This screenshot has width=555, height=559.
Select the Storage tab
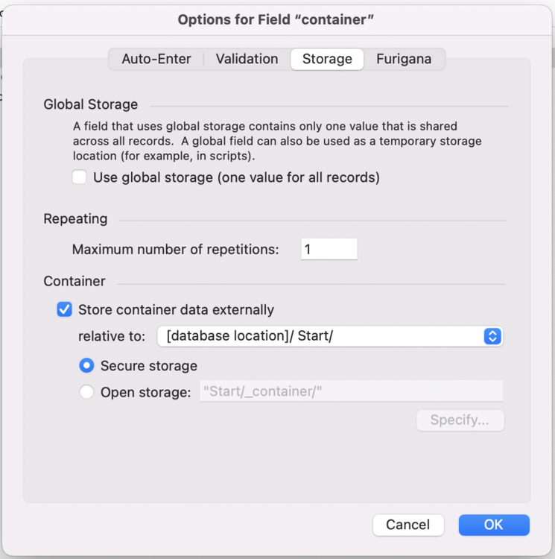point(327,59)
